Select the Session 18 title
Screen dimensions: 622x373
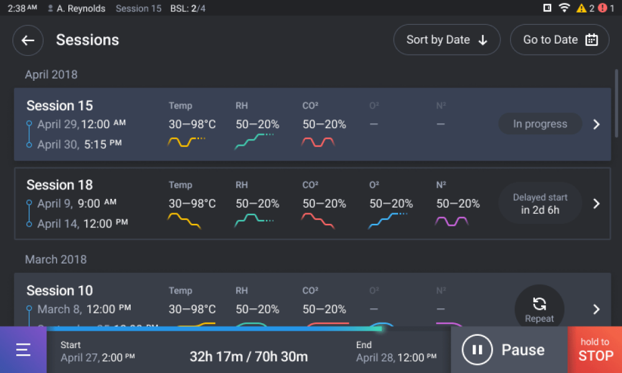[x=60, y=185]
